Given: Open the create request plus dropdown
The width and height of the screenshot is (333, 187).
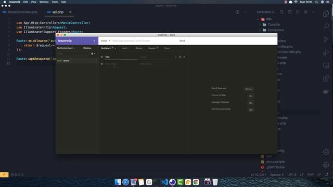Looking at the screenshot, I should 93,54.
